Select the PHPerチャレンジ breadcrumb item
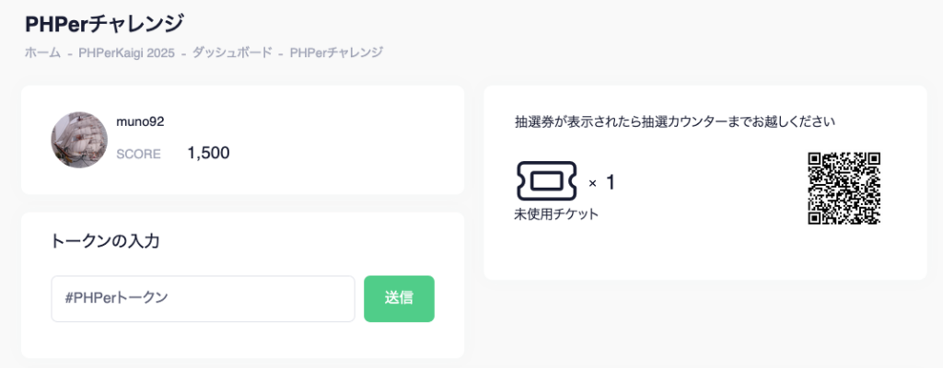 click(x=336, y=52)
